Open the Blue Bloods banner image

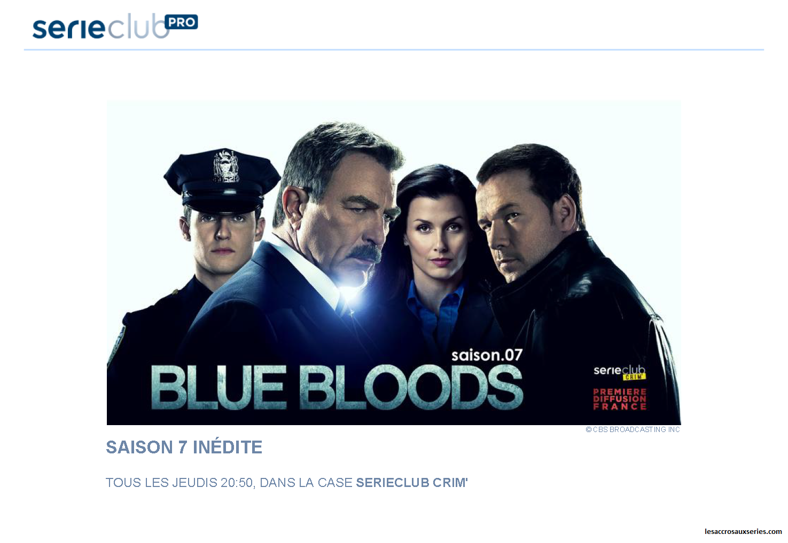(394, 262)
